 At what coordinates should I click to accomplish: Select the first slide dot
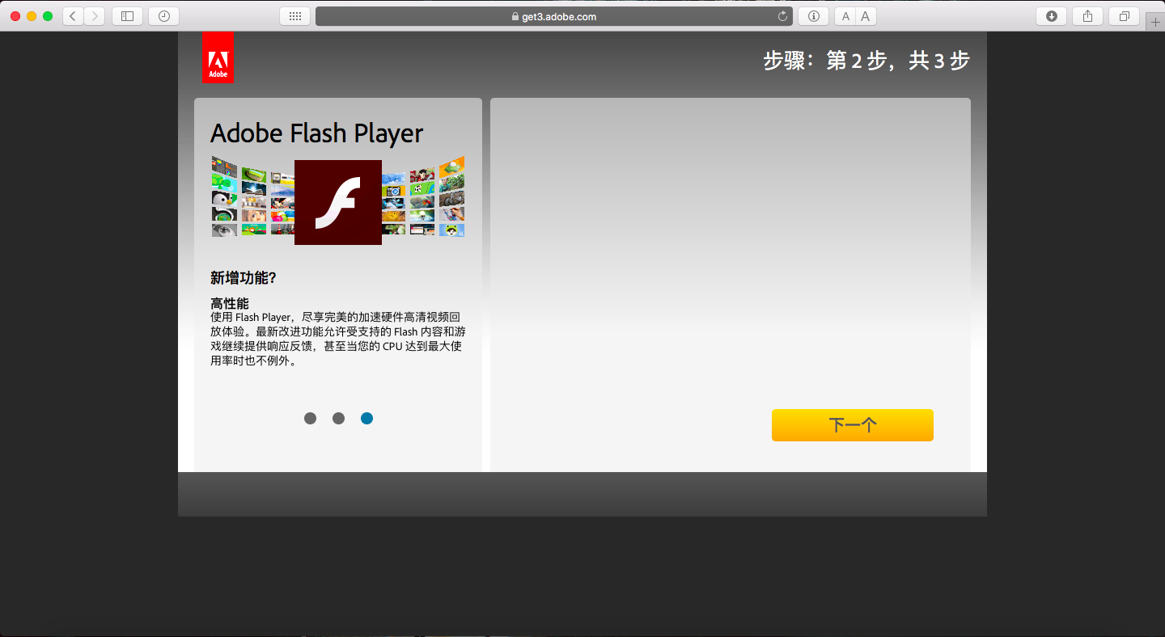click(x=310, y=418)
